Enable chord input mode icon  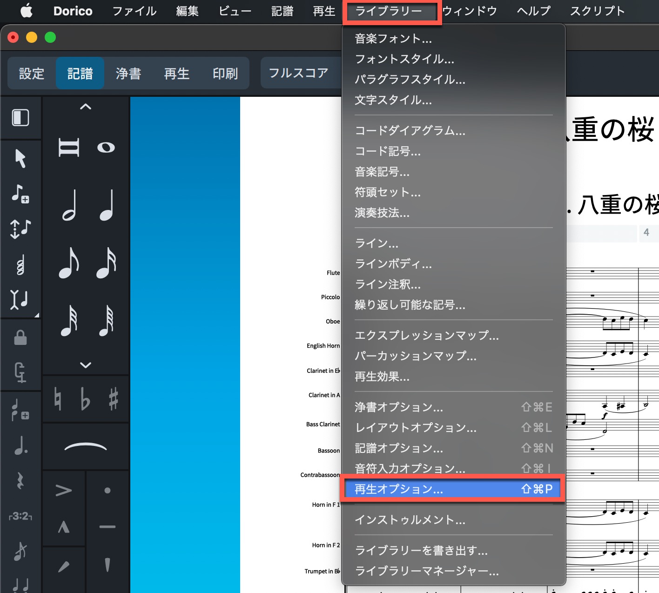click(20, 264)
